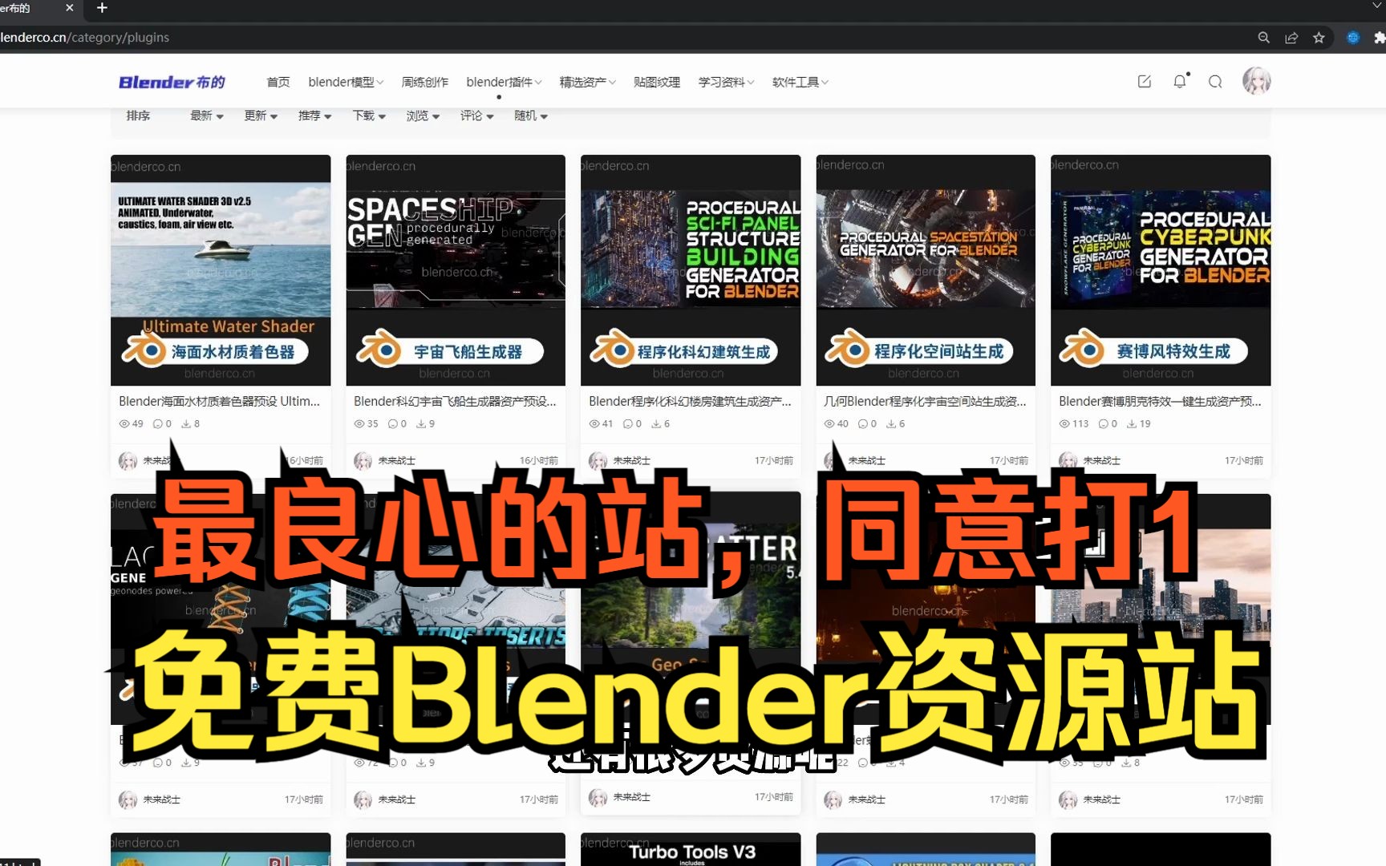This screenshot has width=1386, height=866.
Task: Open the Spaceship Gen thumbnail
Action: [456, 270]
